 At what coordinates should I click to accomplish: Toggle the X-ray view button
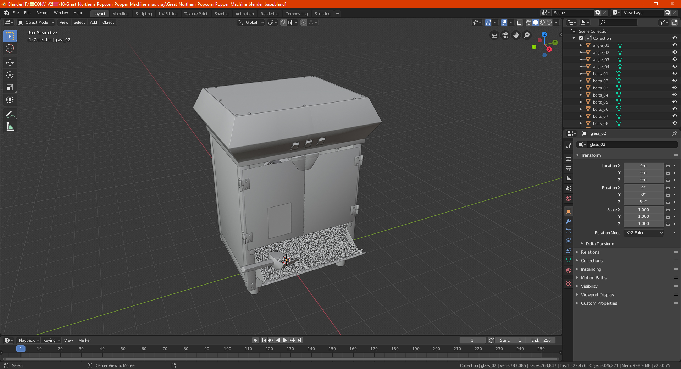pos(520,22)
